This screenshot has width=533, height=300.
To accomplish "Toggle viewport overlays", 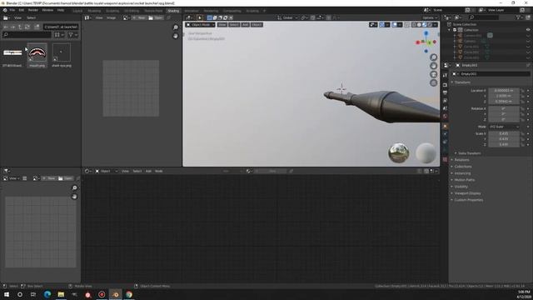I will point(394,25).
